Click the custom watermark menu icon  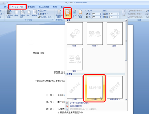(67, 103)
